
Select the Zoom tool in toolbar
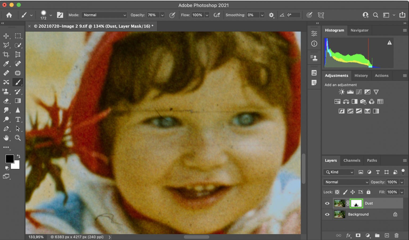(18, 138)
